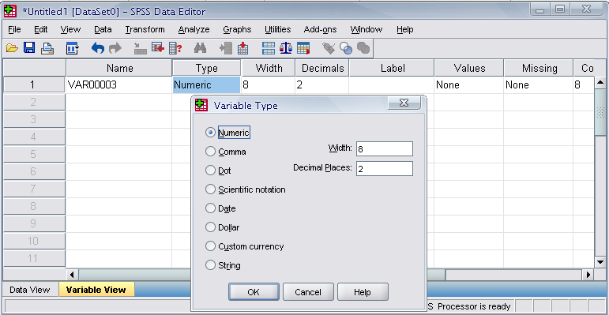Screen dimensions: 609x315
Task: Open the Window menu
Action: click(x=367, y=29)
